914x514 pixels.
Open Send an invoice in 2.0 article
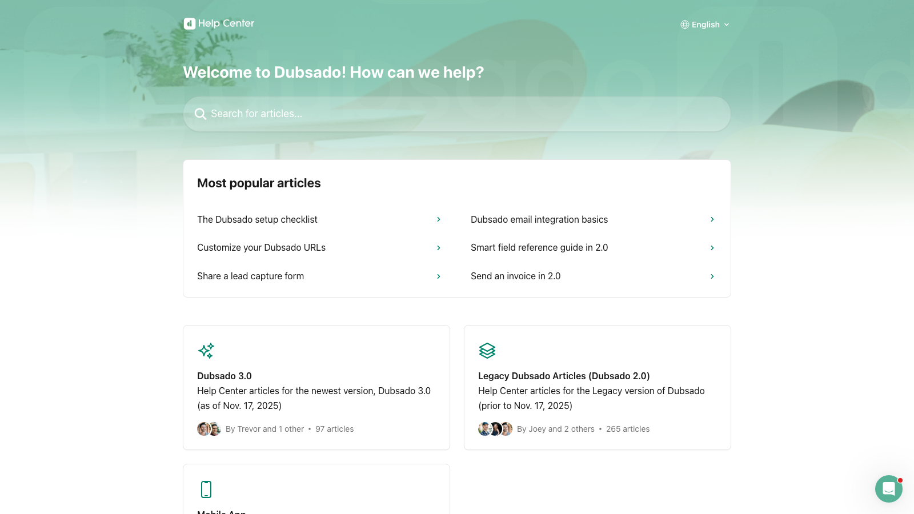coord(593,276)
